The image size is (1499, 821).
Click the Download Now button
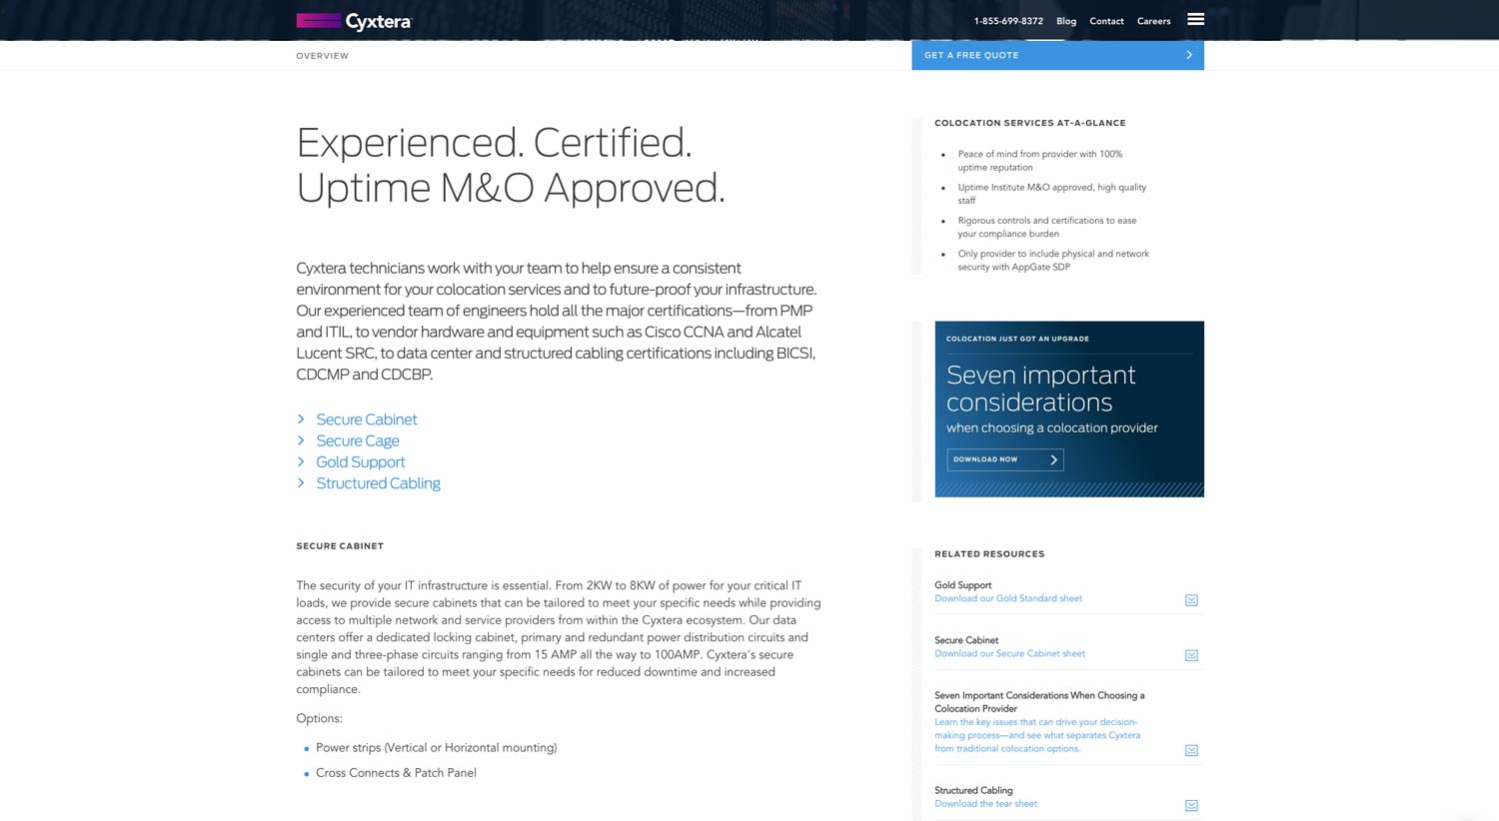(x=1004, y=459)
